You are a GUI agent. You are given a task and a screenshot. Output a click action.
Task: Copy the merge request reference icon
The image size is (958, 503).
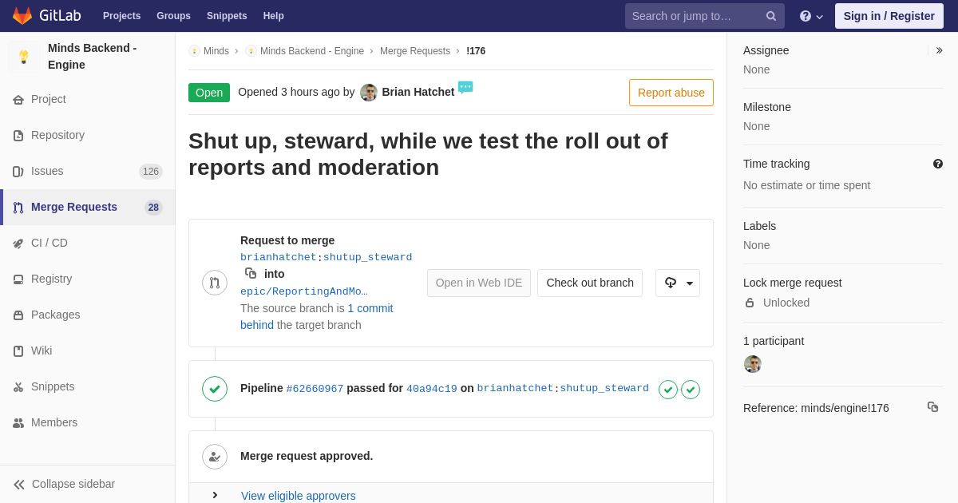point(932,407)
